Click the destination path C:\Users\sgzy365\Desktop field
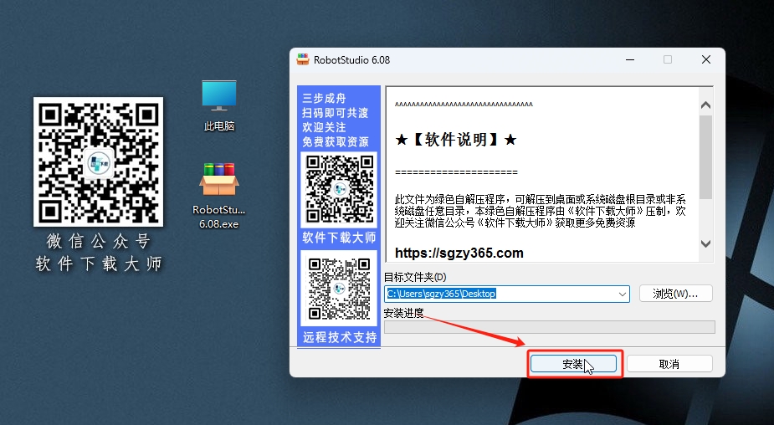The image size is (774, 425). click(x=507, y=294)
